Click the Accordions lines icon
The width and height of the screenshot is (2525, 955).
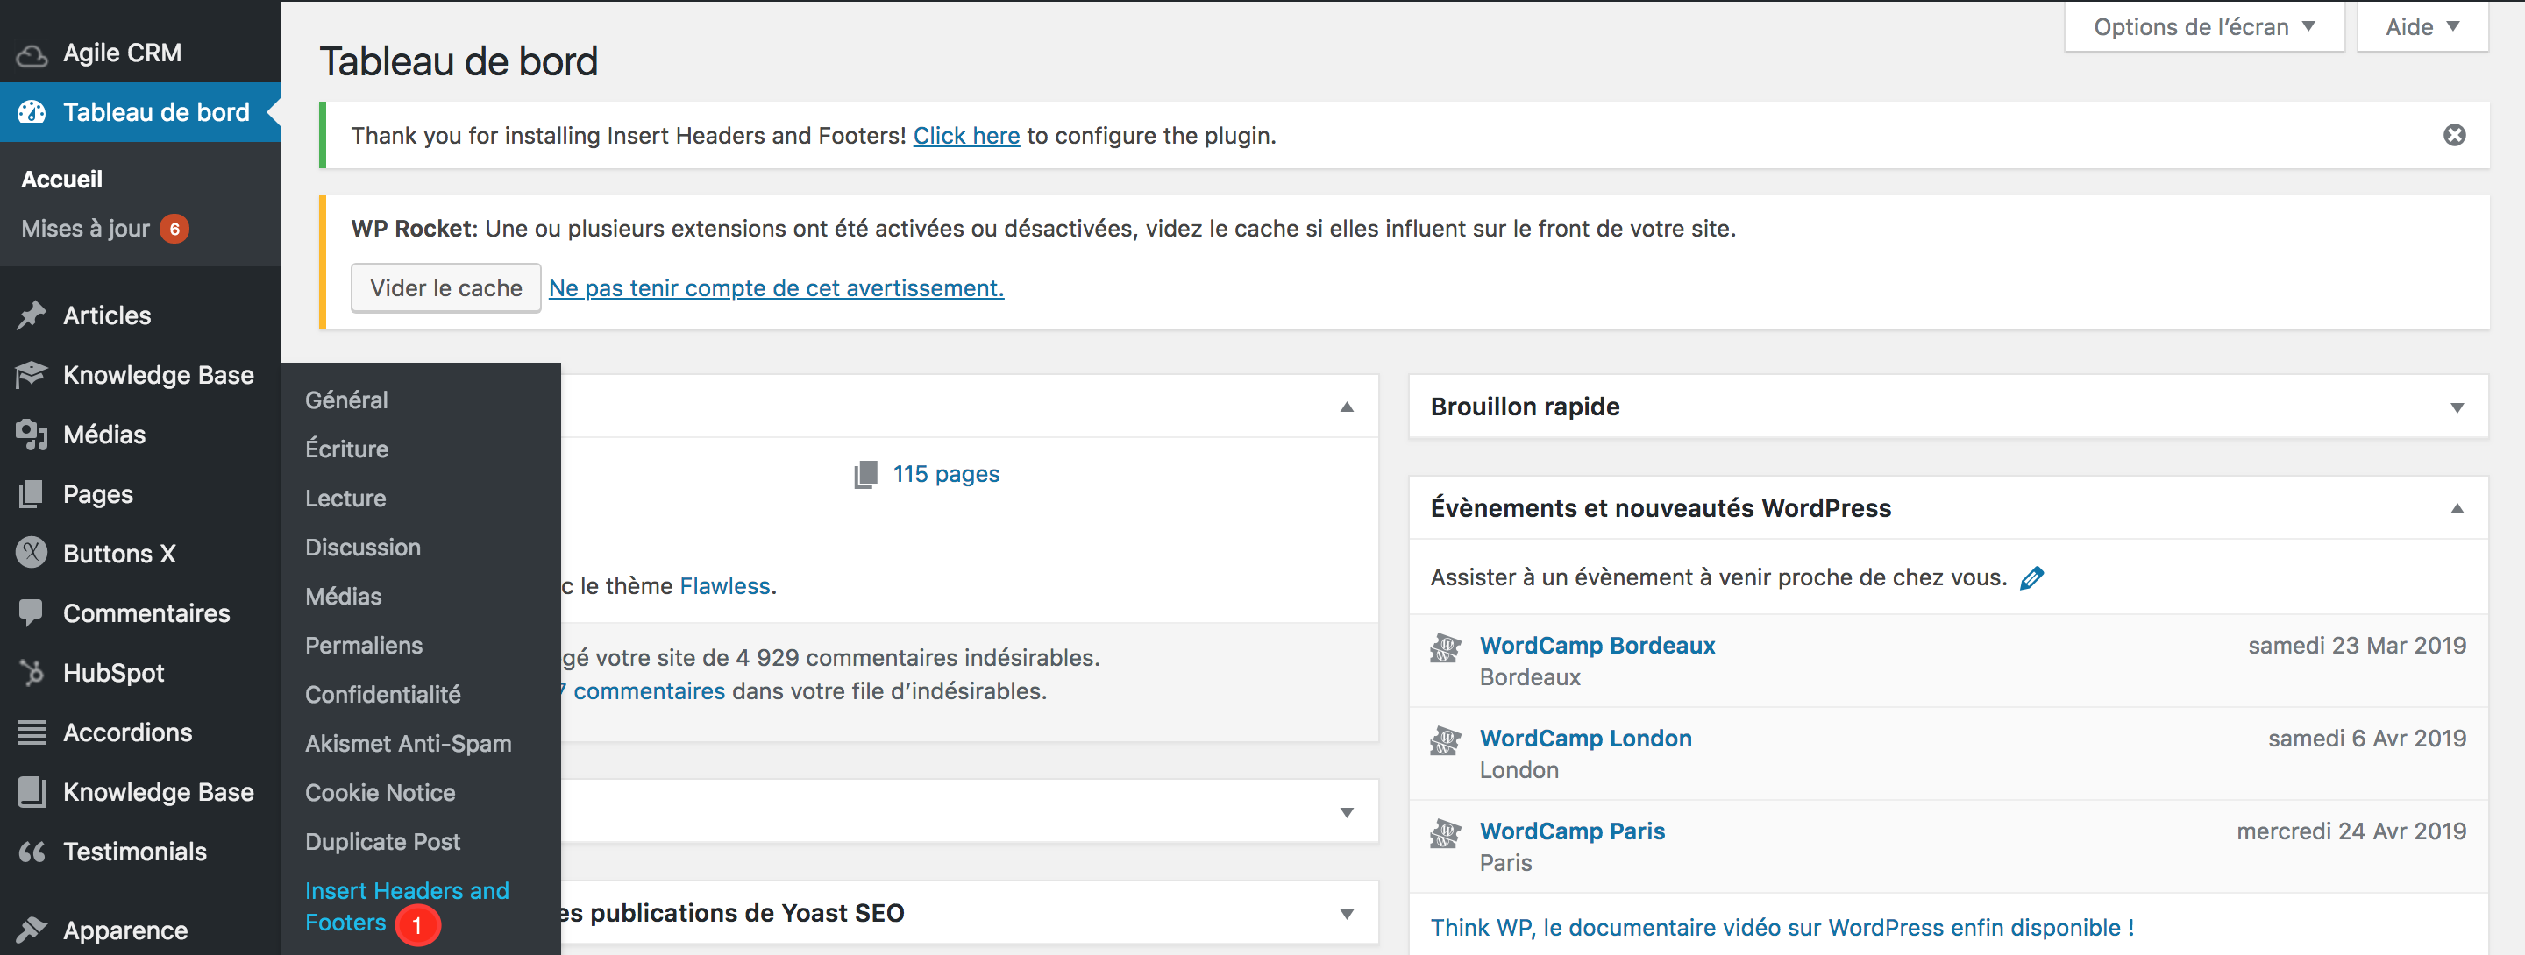click(x=32, y=732)
